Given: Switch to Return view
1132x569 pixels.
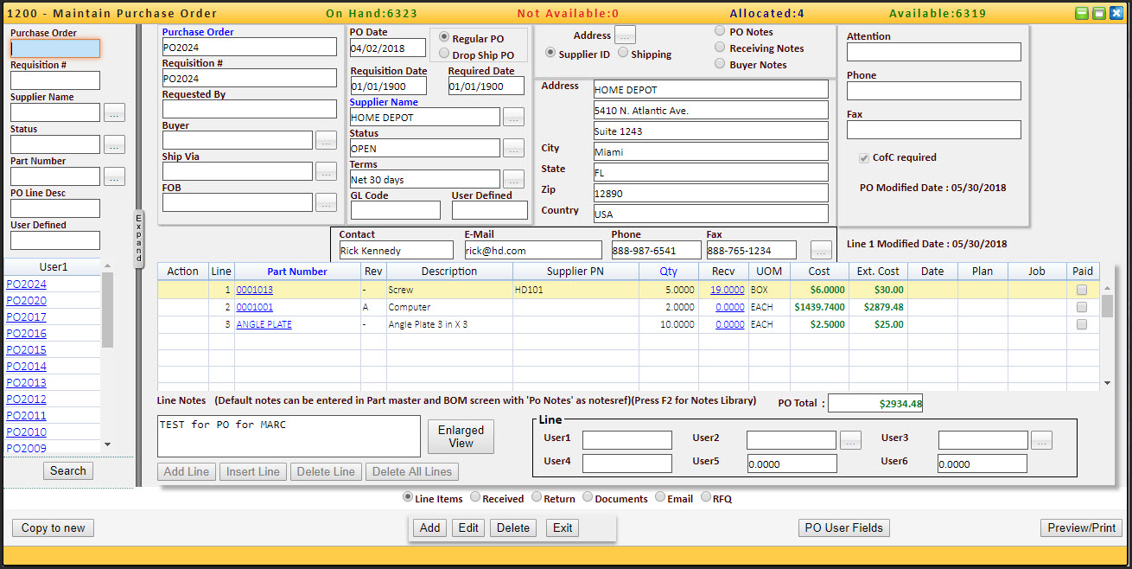Looking at the screenshot, I should pyautogui.click(x=537, y=497).
